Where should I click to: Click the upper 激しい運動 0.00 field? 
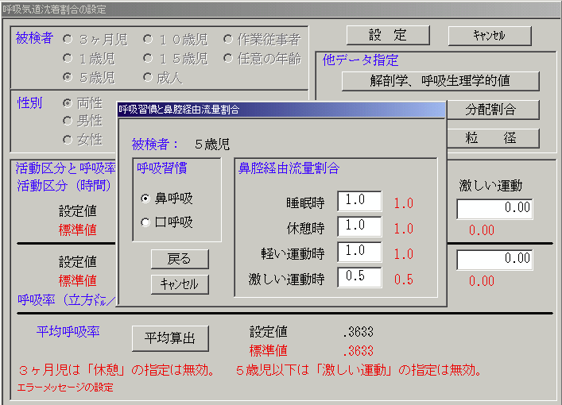coord(494,209)
